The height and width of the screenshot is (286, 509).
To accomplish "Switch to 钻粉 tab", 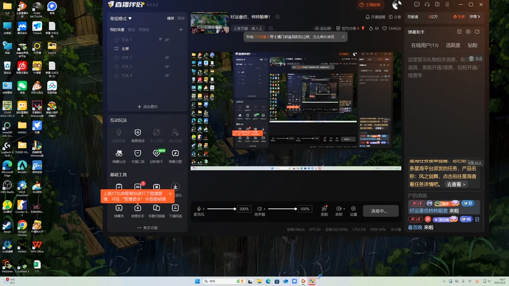I will pos(473,45).
